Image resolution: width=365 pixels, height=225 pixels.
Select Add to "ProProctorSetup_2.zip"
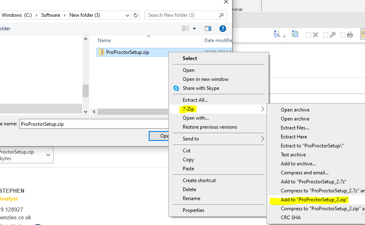click(314, 200)
